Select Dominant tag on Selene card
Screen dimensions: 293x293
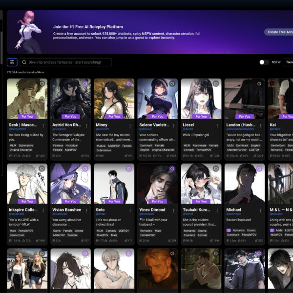point(146,146)
